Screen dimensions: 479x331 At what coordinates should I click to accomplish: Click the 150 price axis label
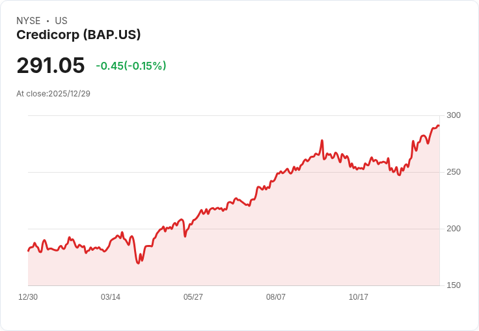coord(454,285)
